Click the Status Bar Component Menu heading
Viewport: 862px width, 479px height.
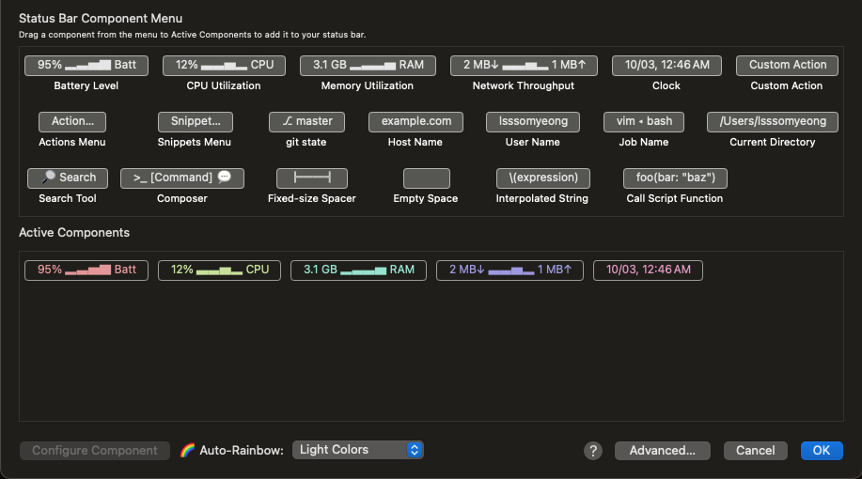pos(101,18)
